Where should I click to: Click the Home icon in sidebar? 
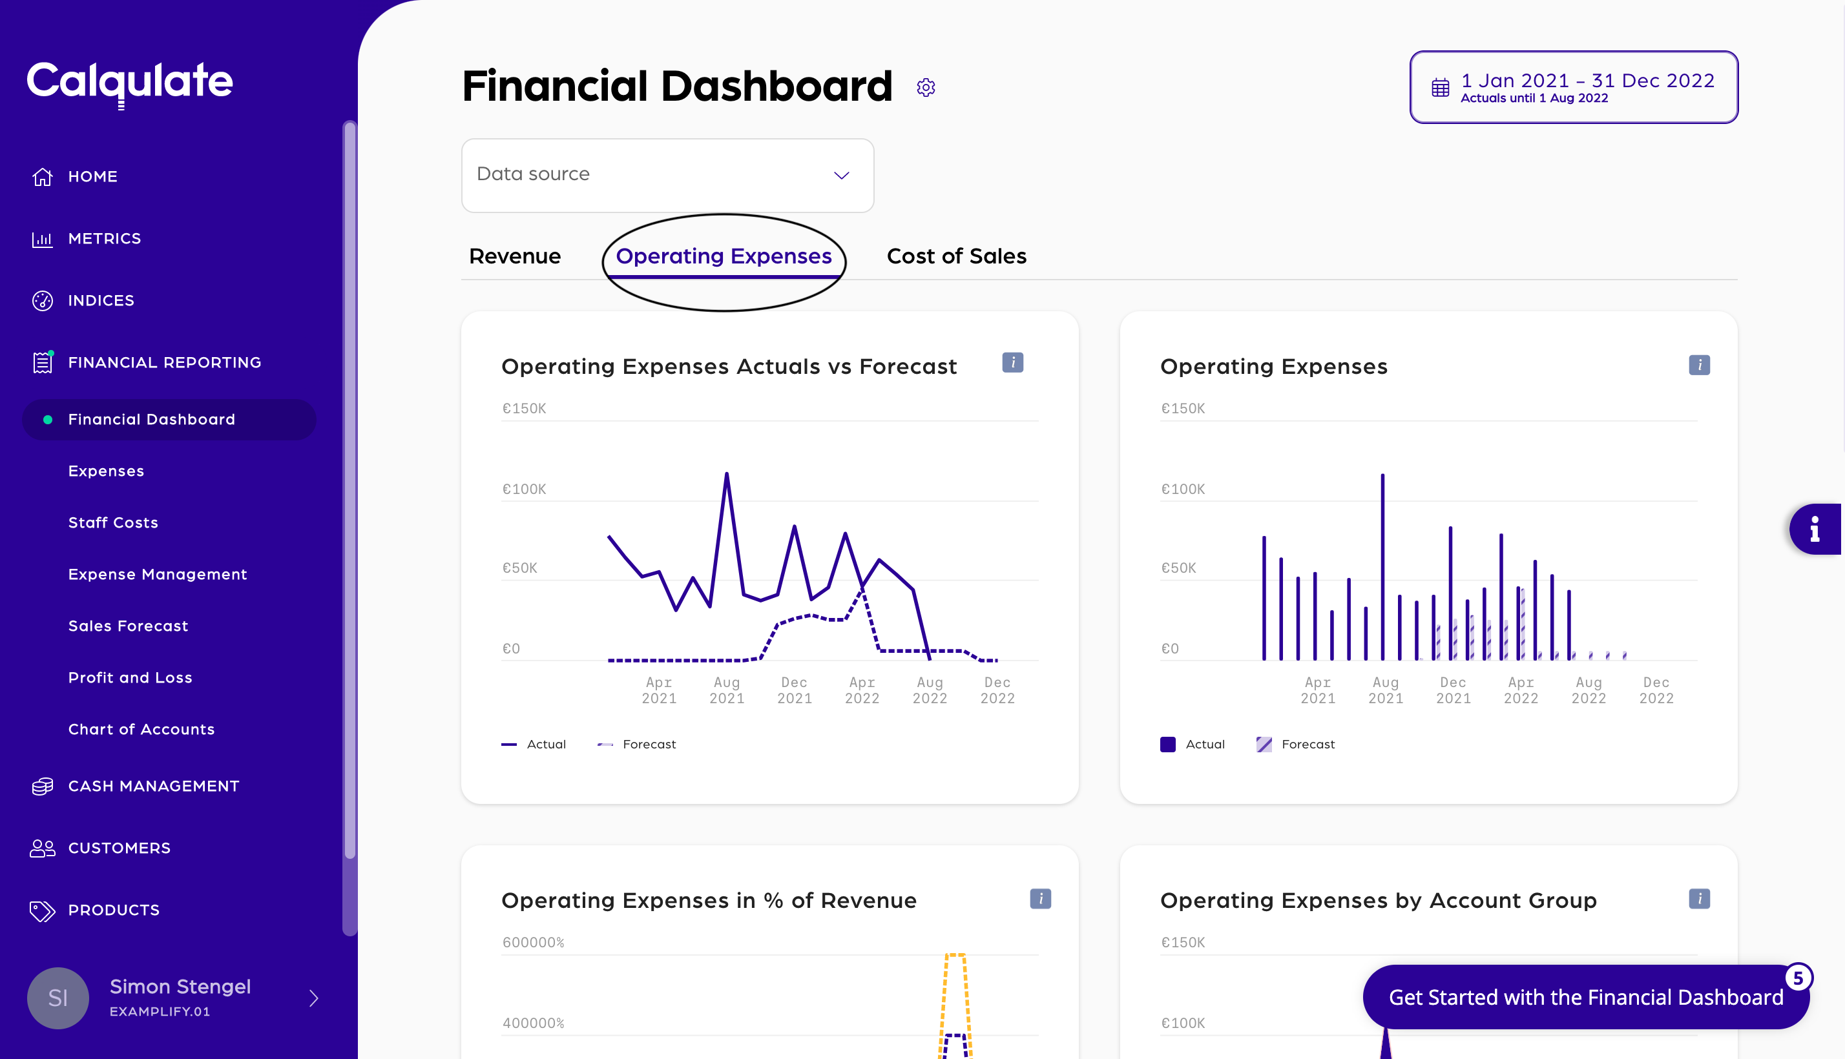tap(43, 177)
